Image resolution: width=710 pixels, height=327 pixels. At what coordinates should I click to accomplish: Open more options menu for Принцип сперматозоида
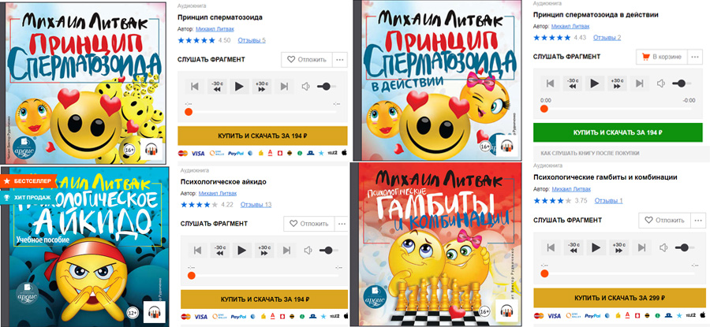(340, 59)
